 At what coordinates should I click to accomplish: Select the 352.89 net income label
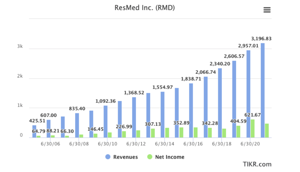181,123
